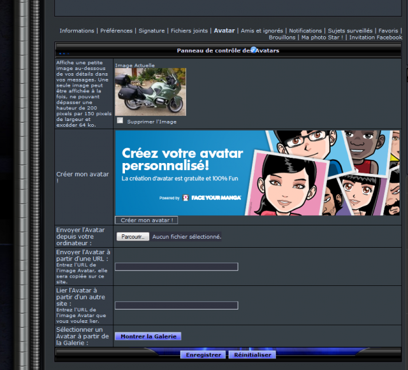This screenshot has height=370, width=408.
Task: Click the 'Aucun fichier sélectionné.' text
Action: point(187,237)
